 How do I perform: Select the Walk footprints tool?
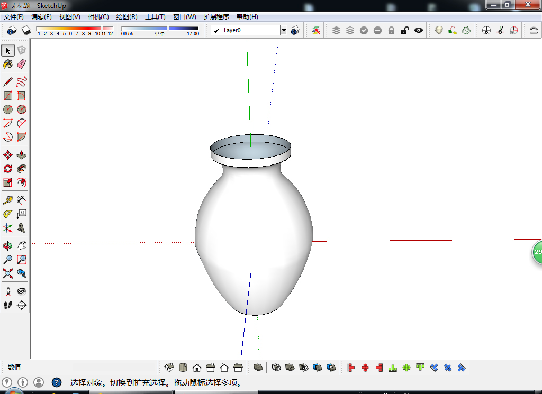tap(8, 305)
